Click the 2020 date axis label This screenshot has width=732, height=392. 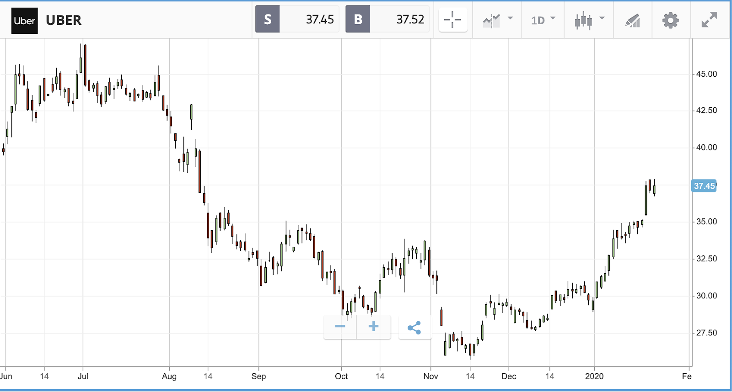tap(594, 376)
